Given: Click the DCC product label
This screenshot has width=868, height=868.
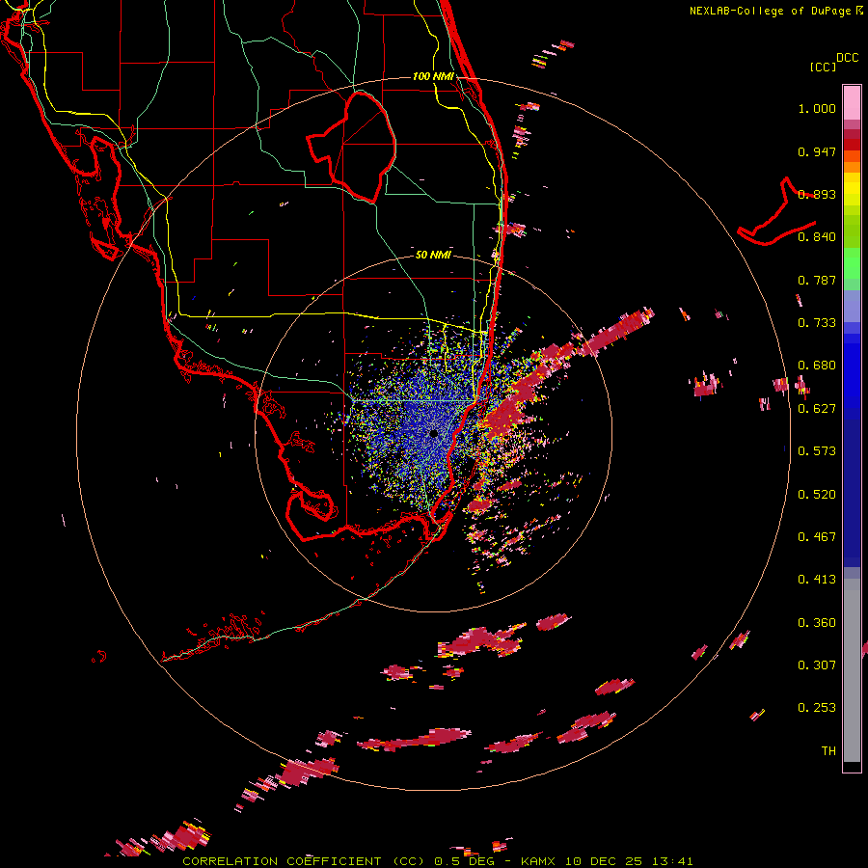Looking at the screenshot, I should 847,58.
